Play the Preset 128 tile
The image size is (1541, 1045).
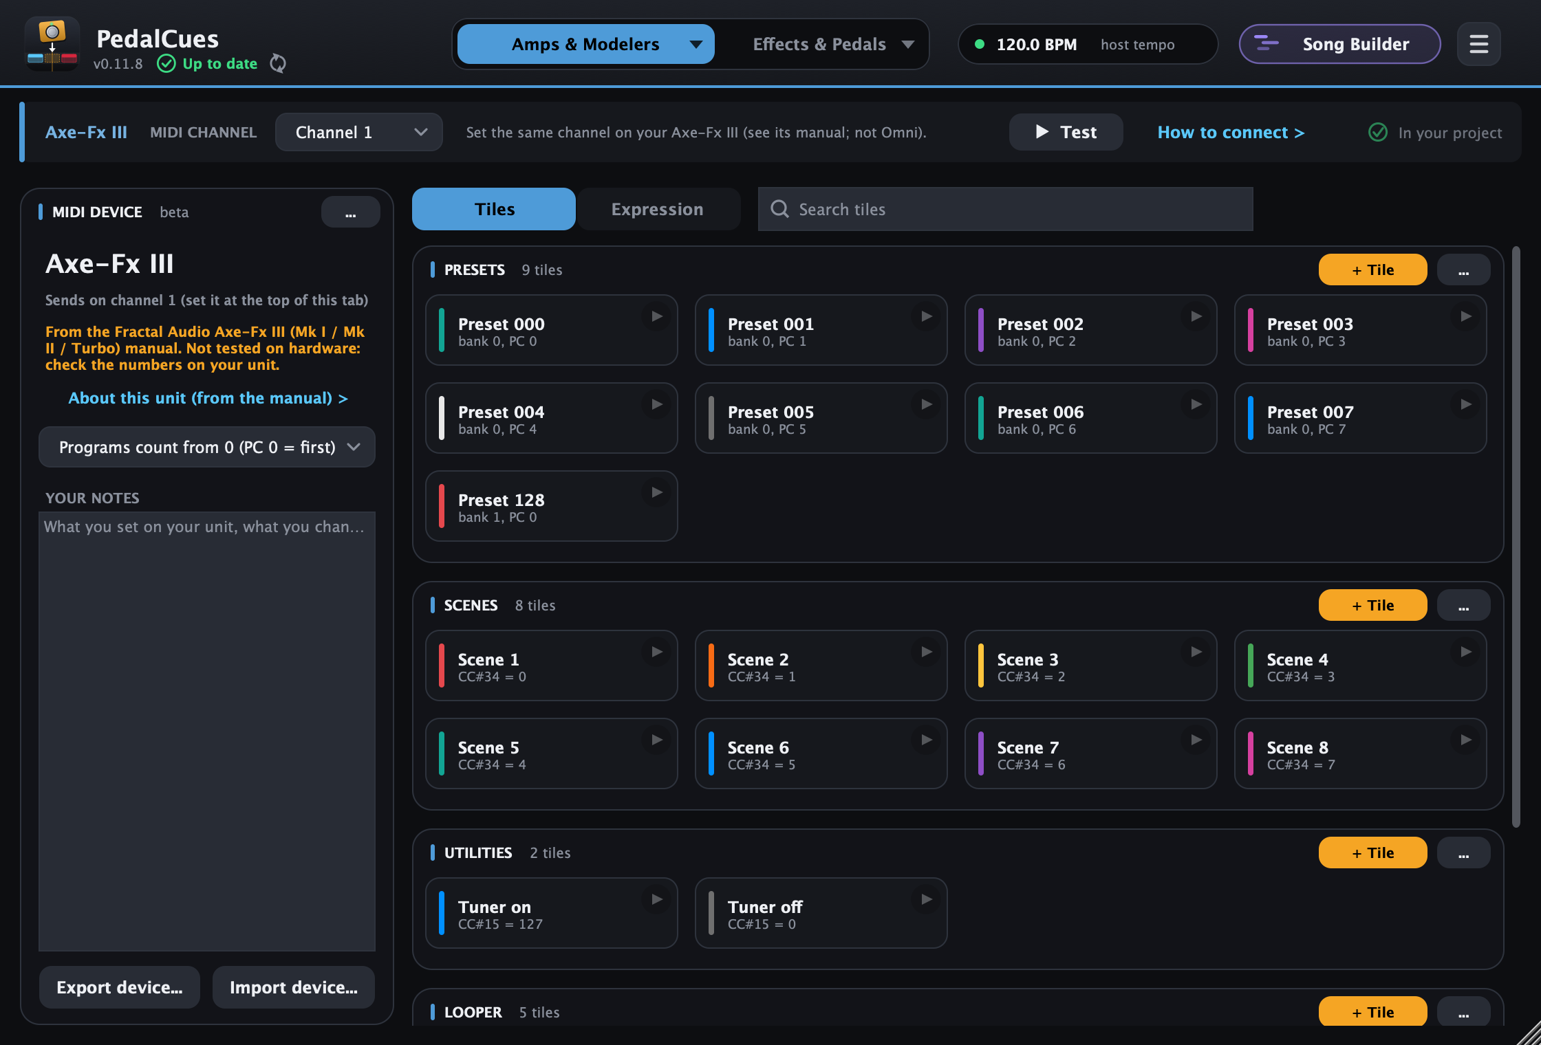(656, 492)
